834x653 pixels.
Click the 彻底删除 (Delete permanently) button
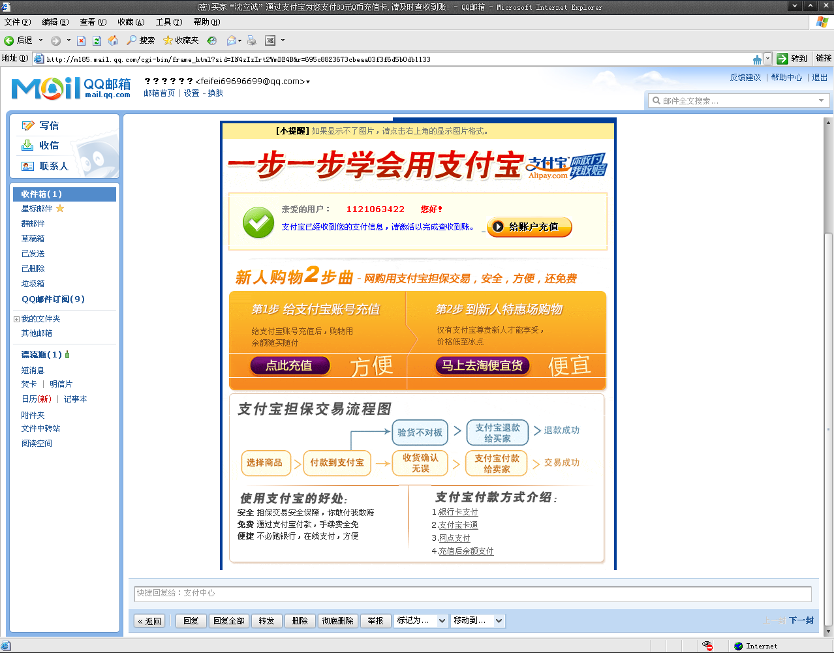(337, 621)
